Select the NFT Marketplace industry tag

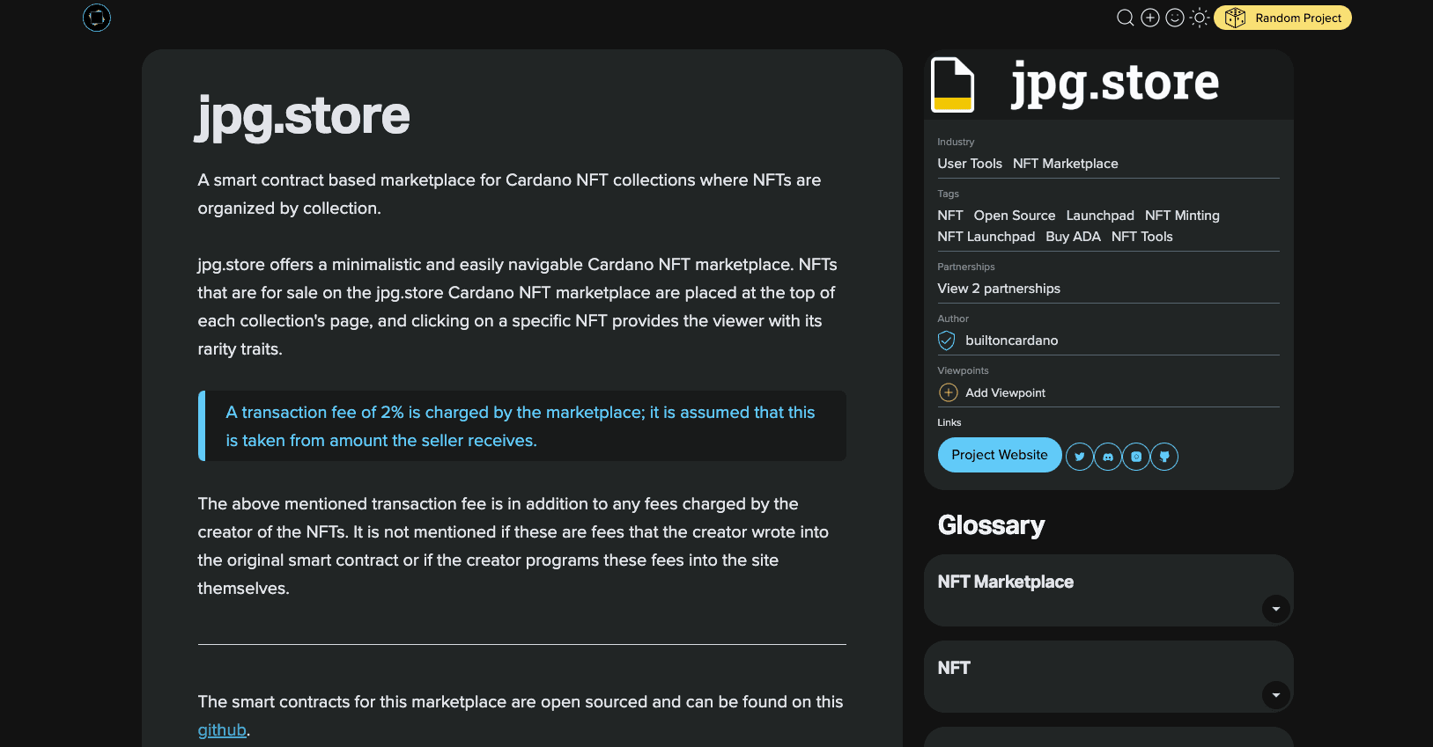pos(1065,164)
